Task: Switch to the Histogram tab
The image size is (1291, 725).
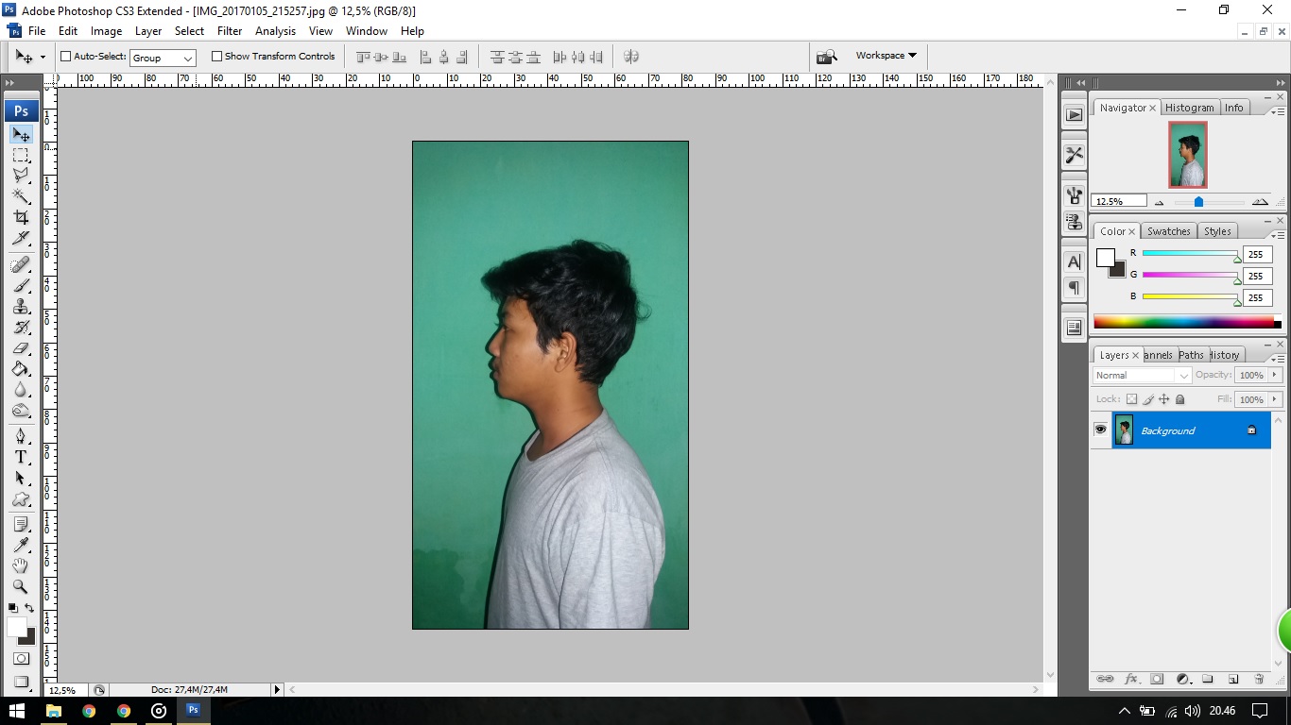Action: click(1189, 107)
